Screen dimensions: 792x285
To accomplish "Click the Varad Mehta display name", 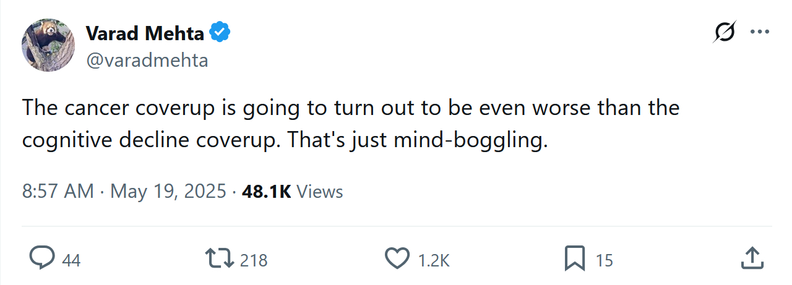I will coord(145,33).
